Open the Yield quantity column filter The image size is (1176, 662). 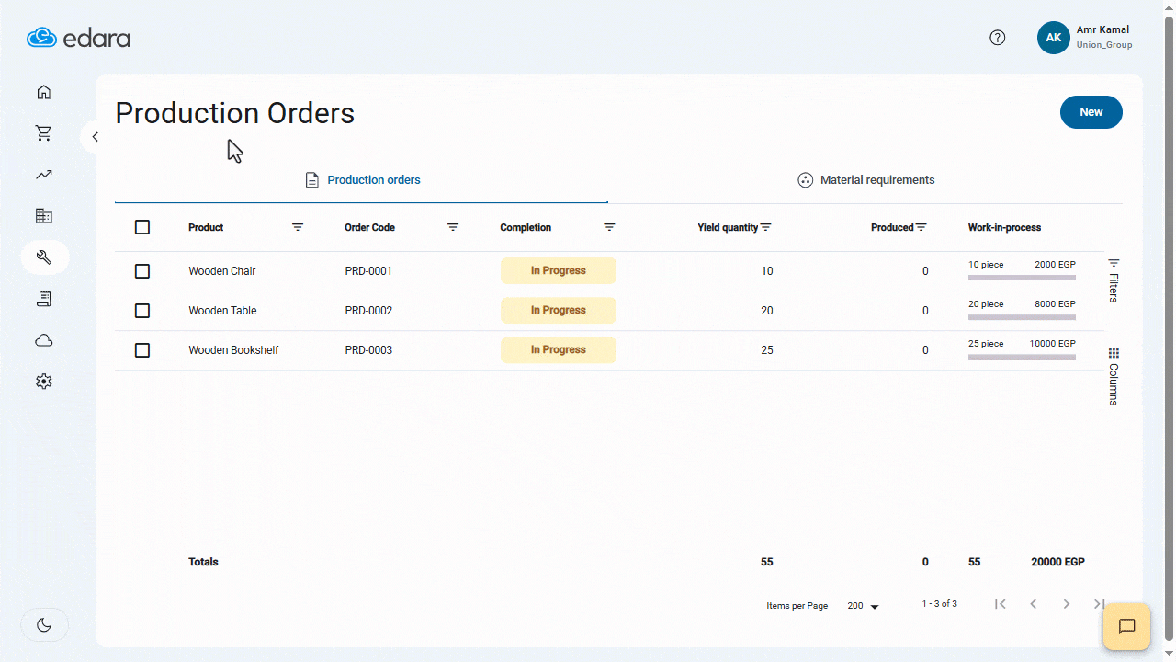pyautogui.click(x=765, y=227)
